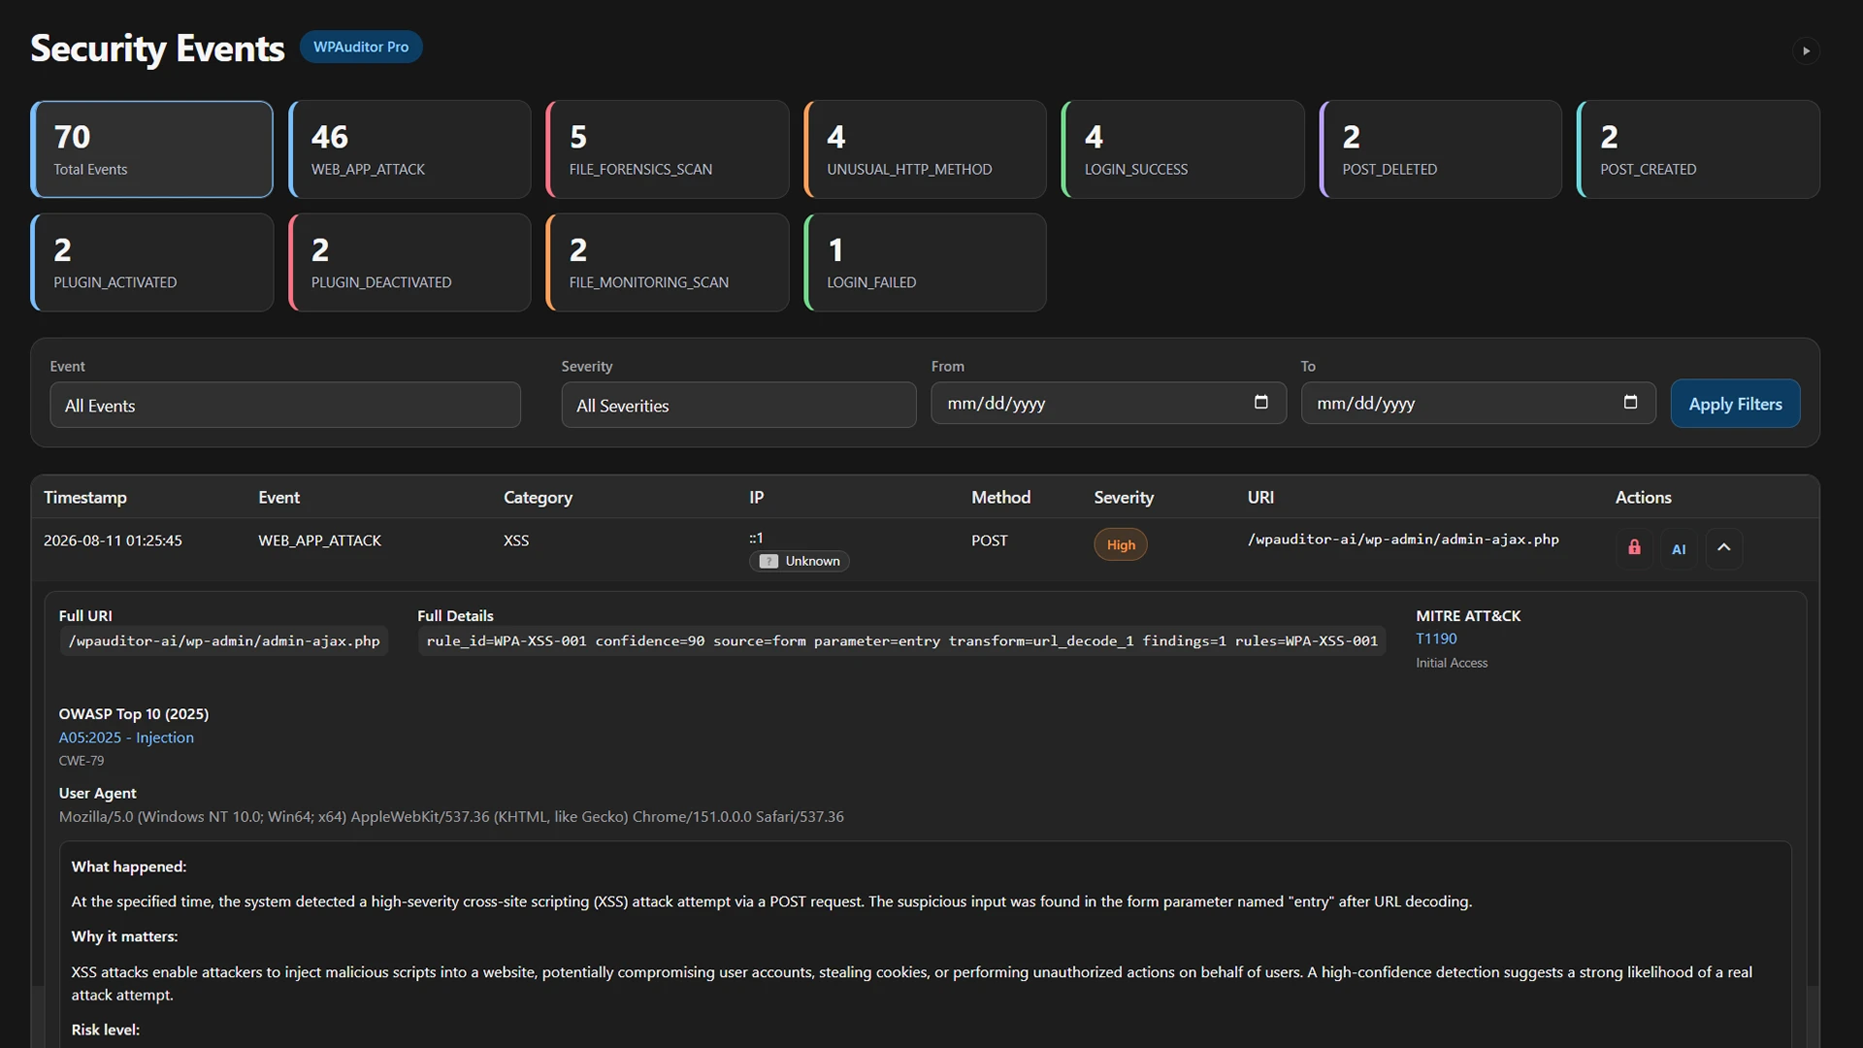Click the row's URI /wpauditor-ai/wp-admin/admin-ajax.php
Screen dimensions: 1863x1048
(1403, 540)
